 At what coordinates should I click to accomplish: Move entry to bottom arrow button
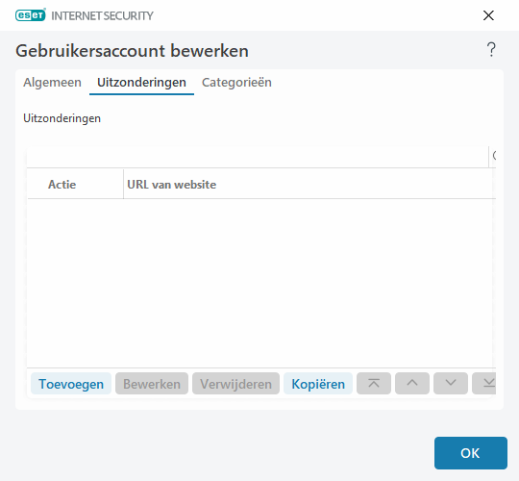484,384
